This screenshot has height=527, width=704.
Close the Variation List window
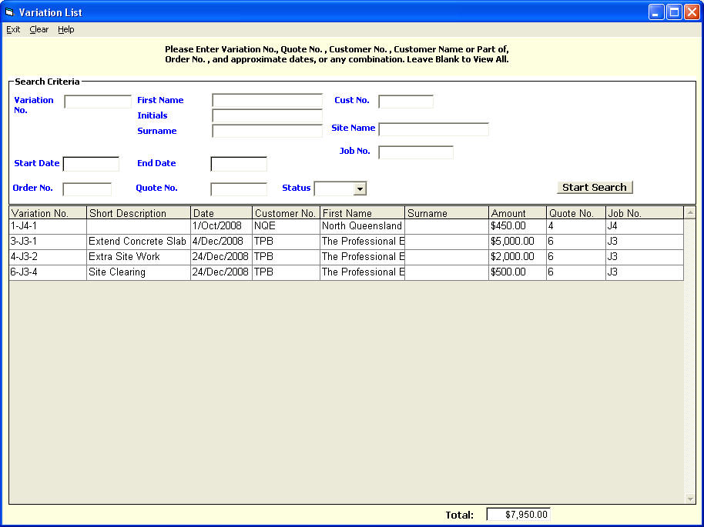click(692, 12)
